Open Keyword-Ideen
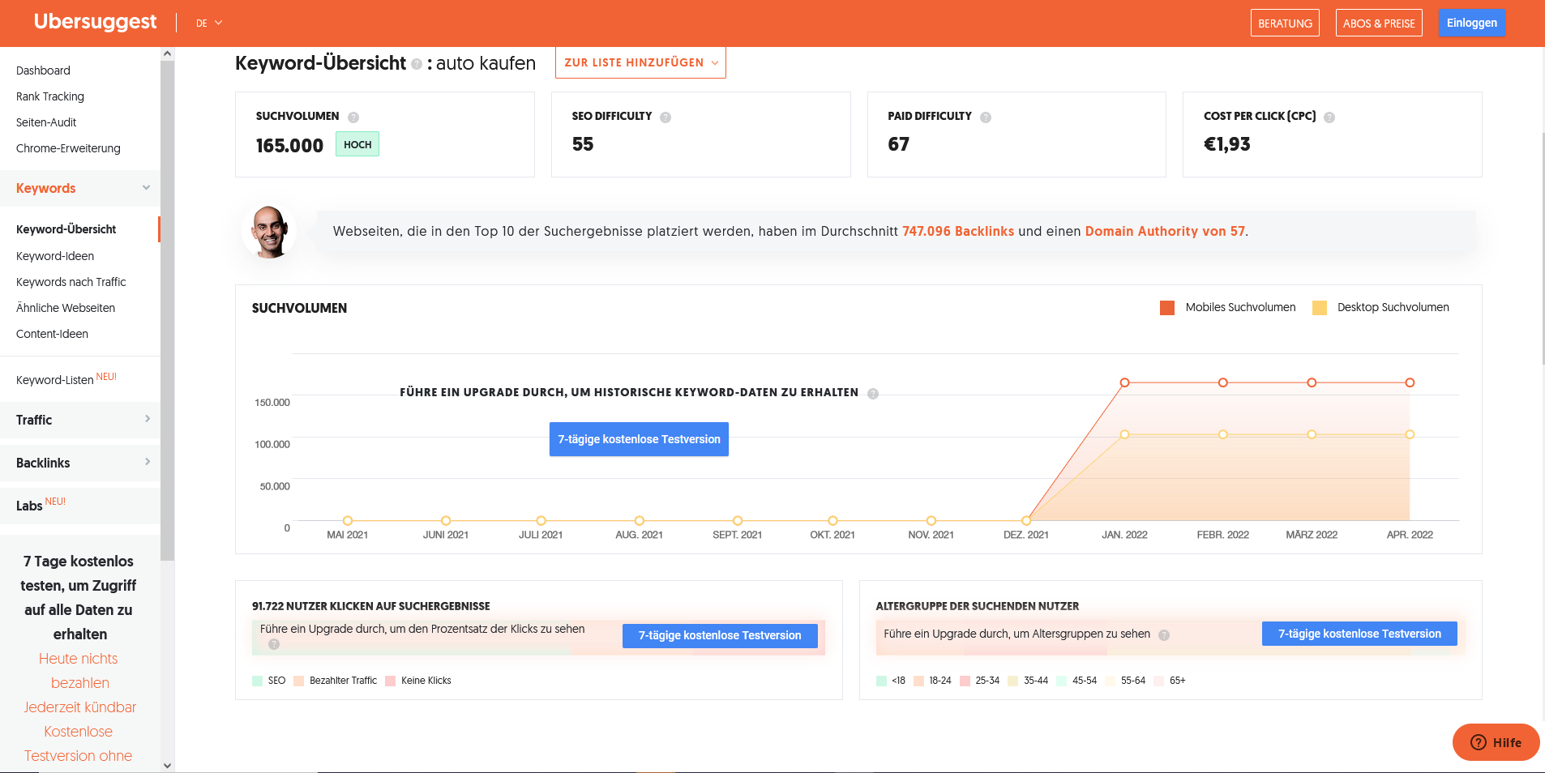Image resolution: width=1545 pixels, height=773 pixels. pos(55,256)
